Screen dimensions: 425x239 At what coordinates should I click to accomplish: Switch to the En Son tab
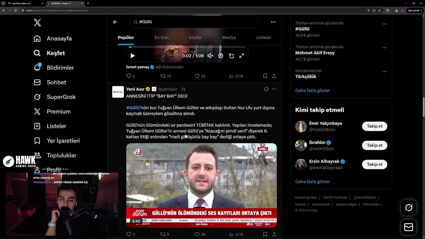[161, 38]
